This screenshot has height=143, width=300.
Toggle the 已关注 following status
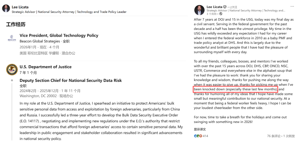coord(233,7)
